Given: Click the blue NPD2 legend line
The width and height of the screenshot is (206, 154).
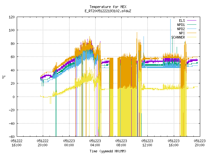Looking at the screenshot, I should click(192, 29).
